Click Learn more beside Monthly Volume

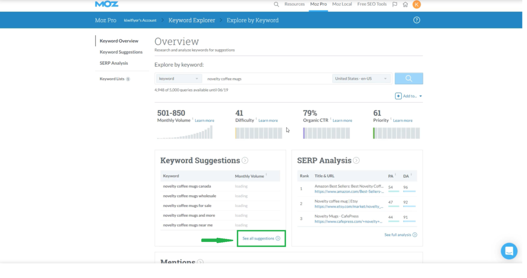point(204,121)
